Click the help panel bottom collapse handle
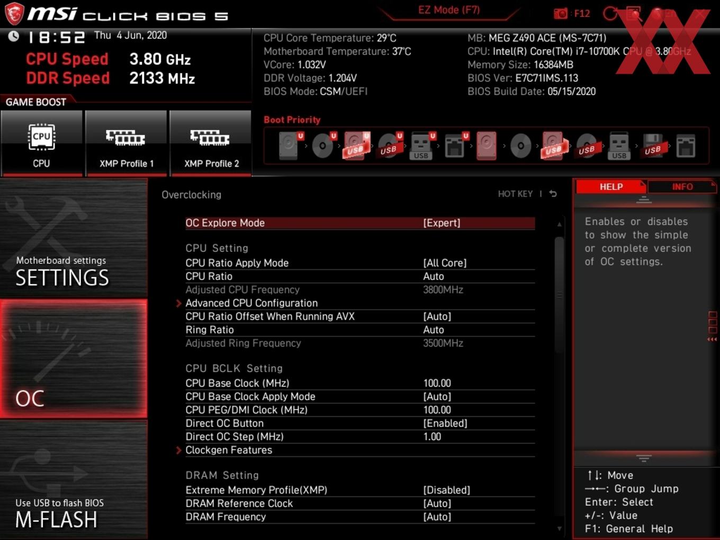 pyautogui.click(x=644, y=458)
